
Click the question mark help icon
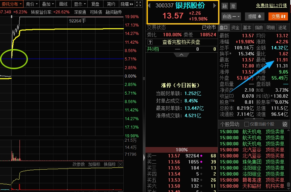(150, 42)
